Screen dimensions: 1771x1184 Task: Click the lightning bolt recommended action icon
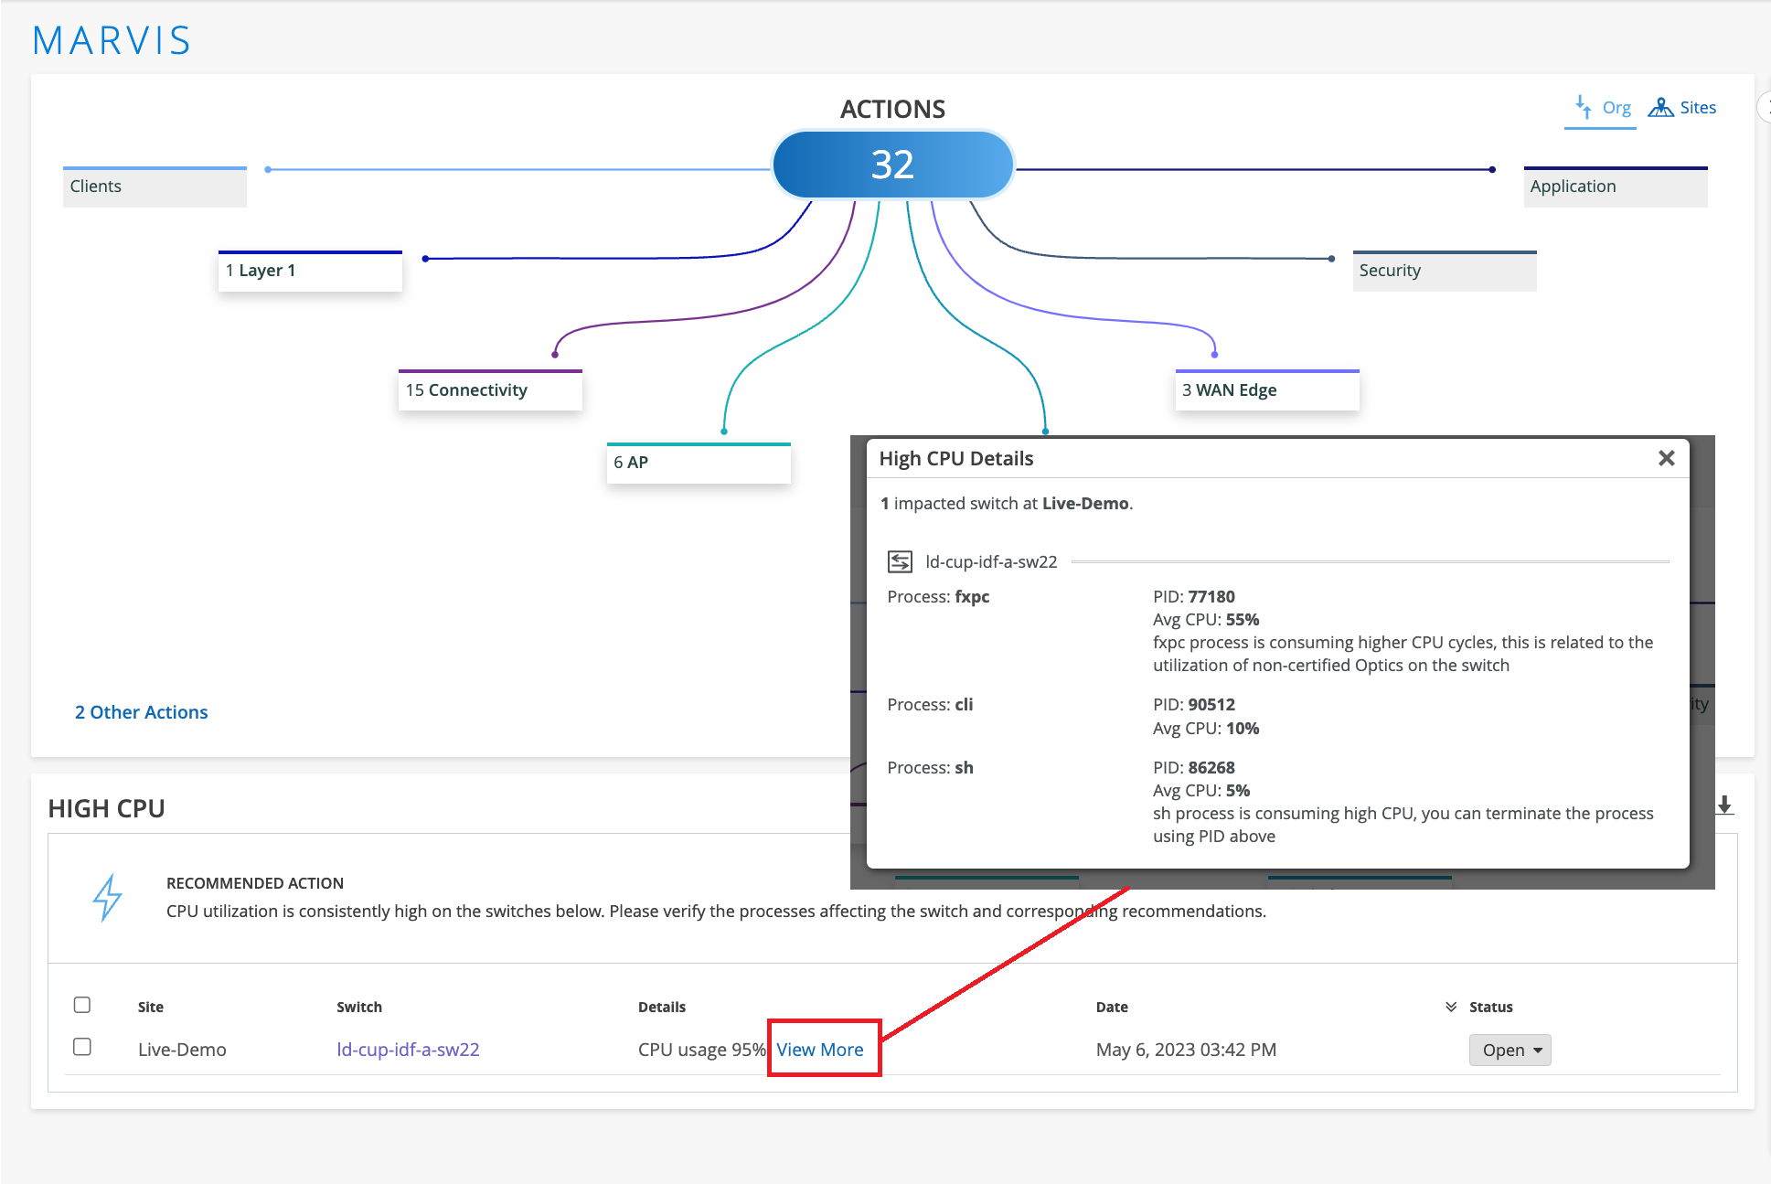107,897
